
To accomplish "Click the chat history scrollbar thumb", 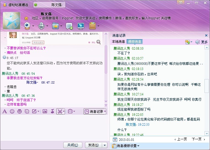I will pyautogui.click(x=106, y=60).
